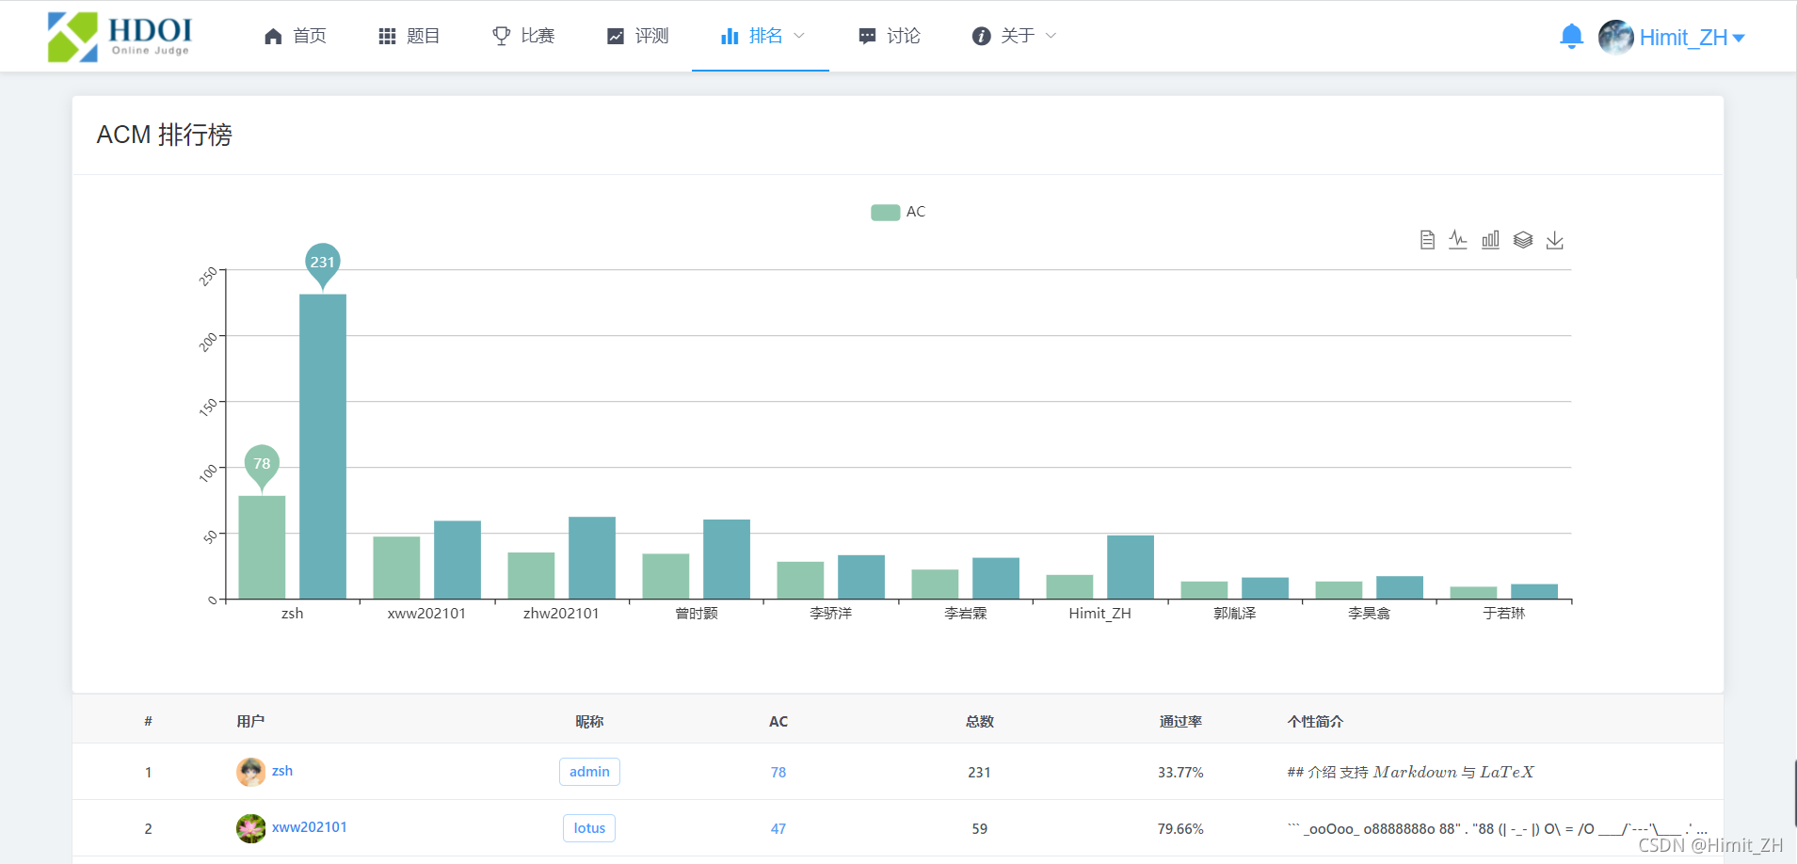Open the chart data view icon

click(x=1427, y=240)
